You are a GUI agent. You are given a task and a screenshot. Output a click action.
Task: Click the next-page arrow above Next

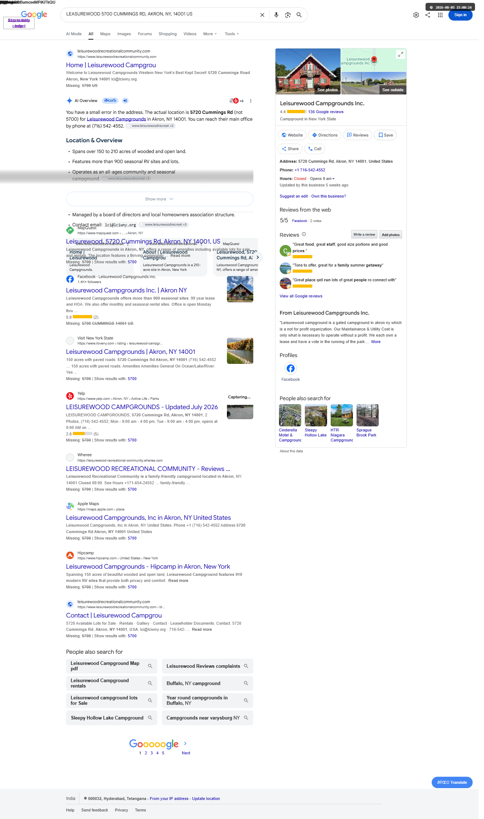point(185,744)
